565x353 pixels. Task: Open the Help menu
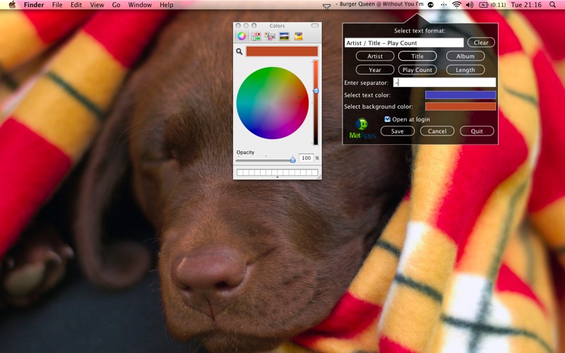(x=167, y=5)
